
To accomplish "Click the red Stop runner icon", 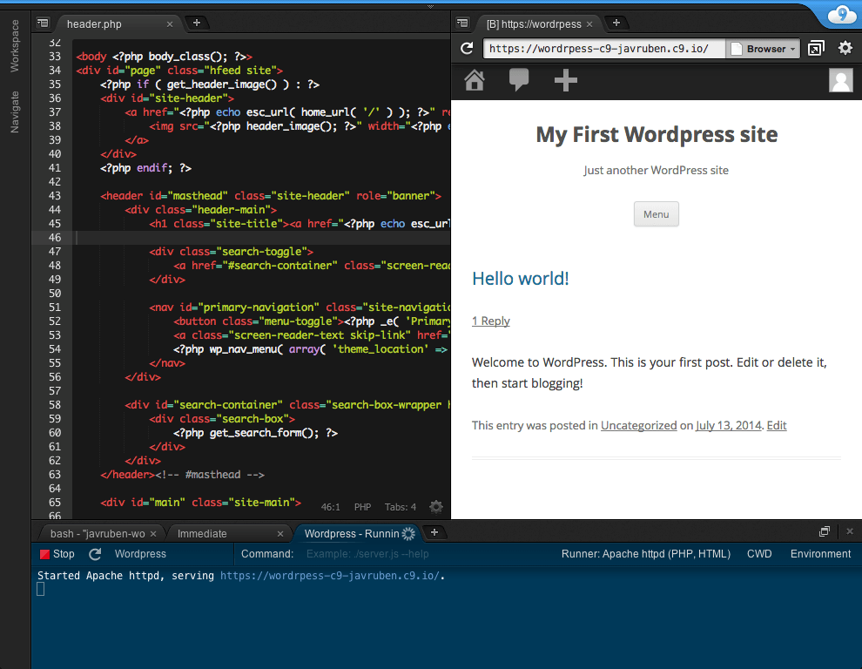I will coord(45,555).
